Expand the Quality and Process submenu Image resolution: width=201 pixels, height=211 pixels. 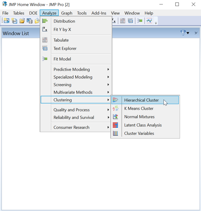click(x=76, y=110)
